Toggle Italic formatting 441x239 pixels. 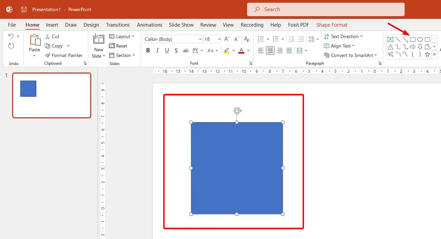pos(157,51)
